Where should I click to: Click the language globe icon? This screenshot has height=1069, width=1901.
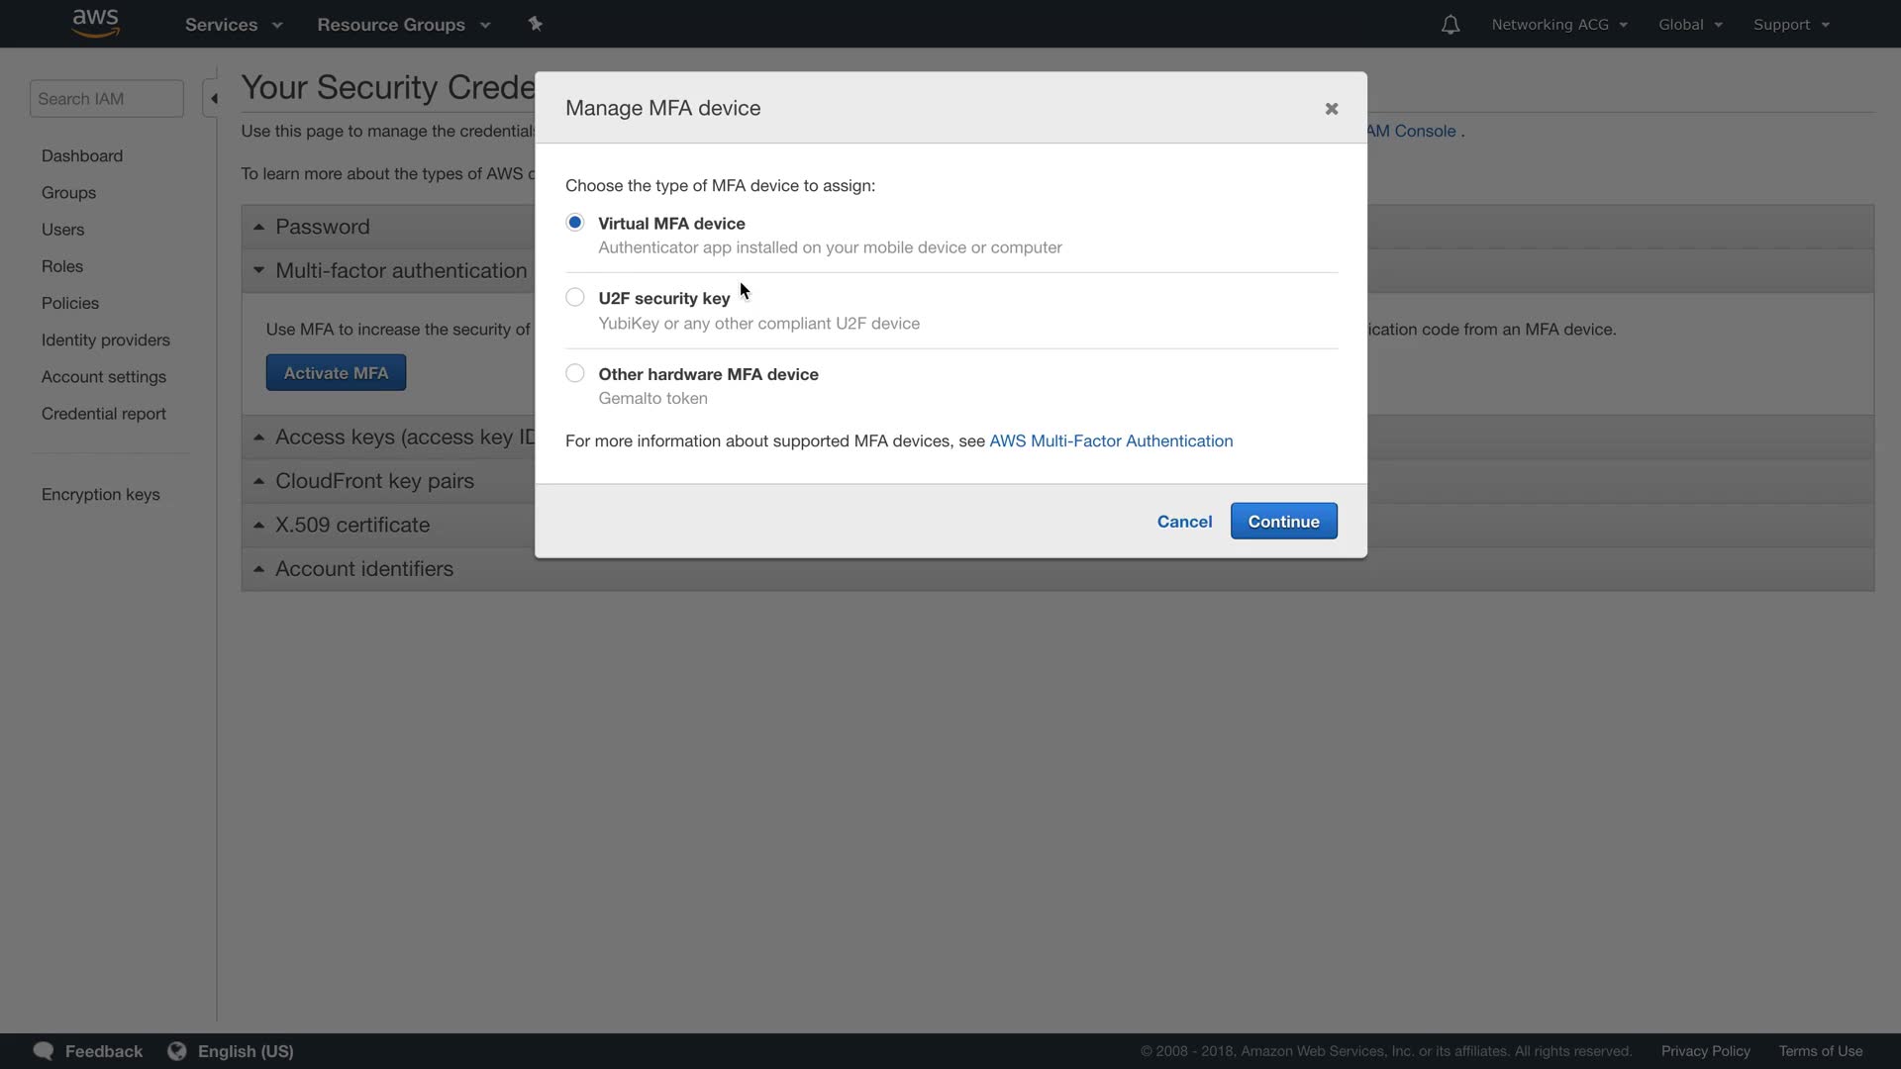click(x=177, y=1051)
